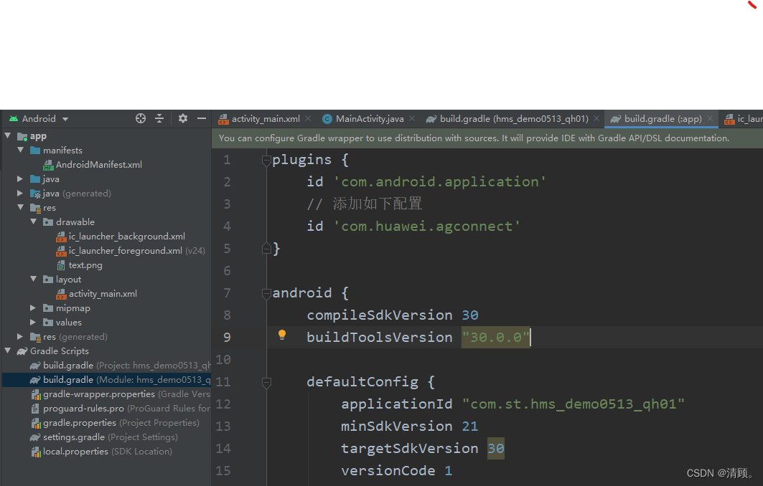The width and height of the screenshot is (763, 486).
Task: Open the Project panel settings gear
Action: (x=183, y=118)
